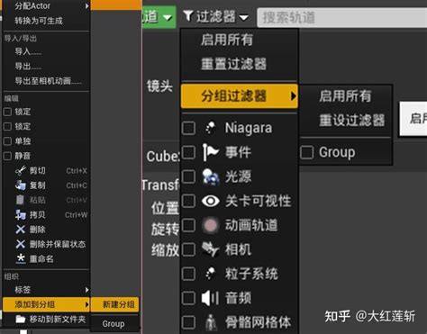The image size is (427, 334).
Task: Enable the 动画轨道 filter checkbox
Action: 188,225
